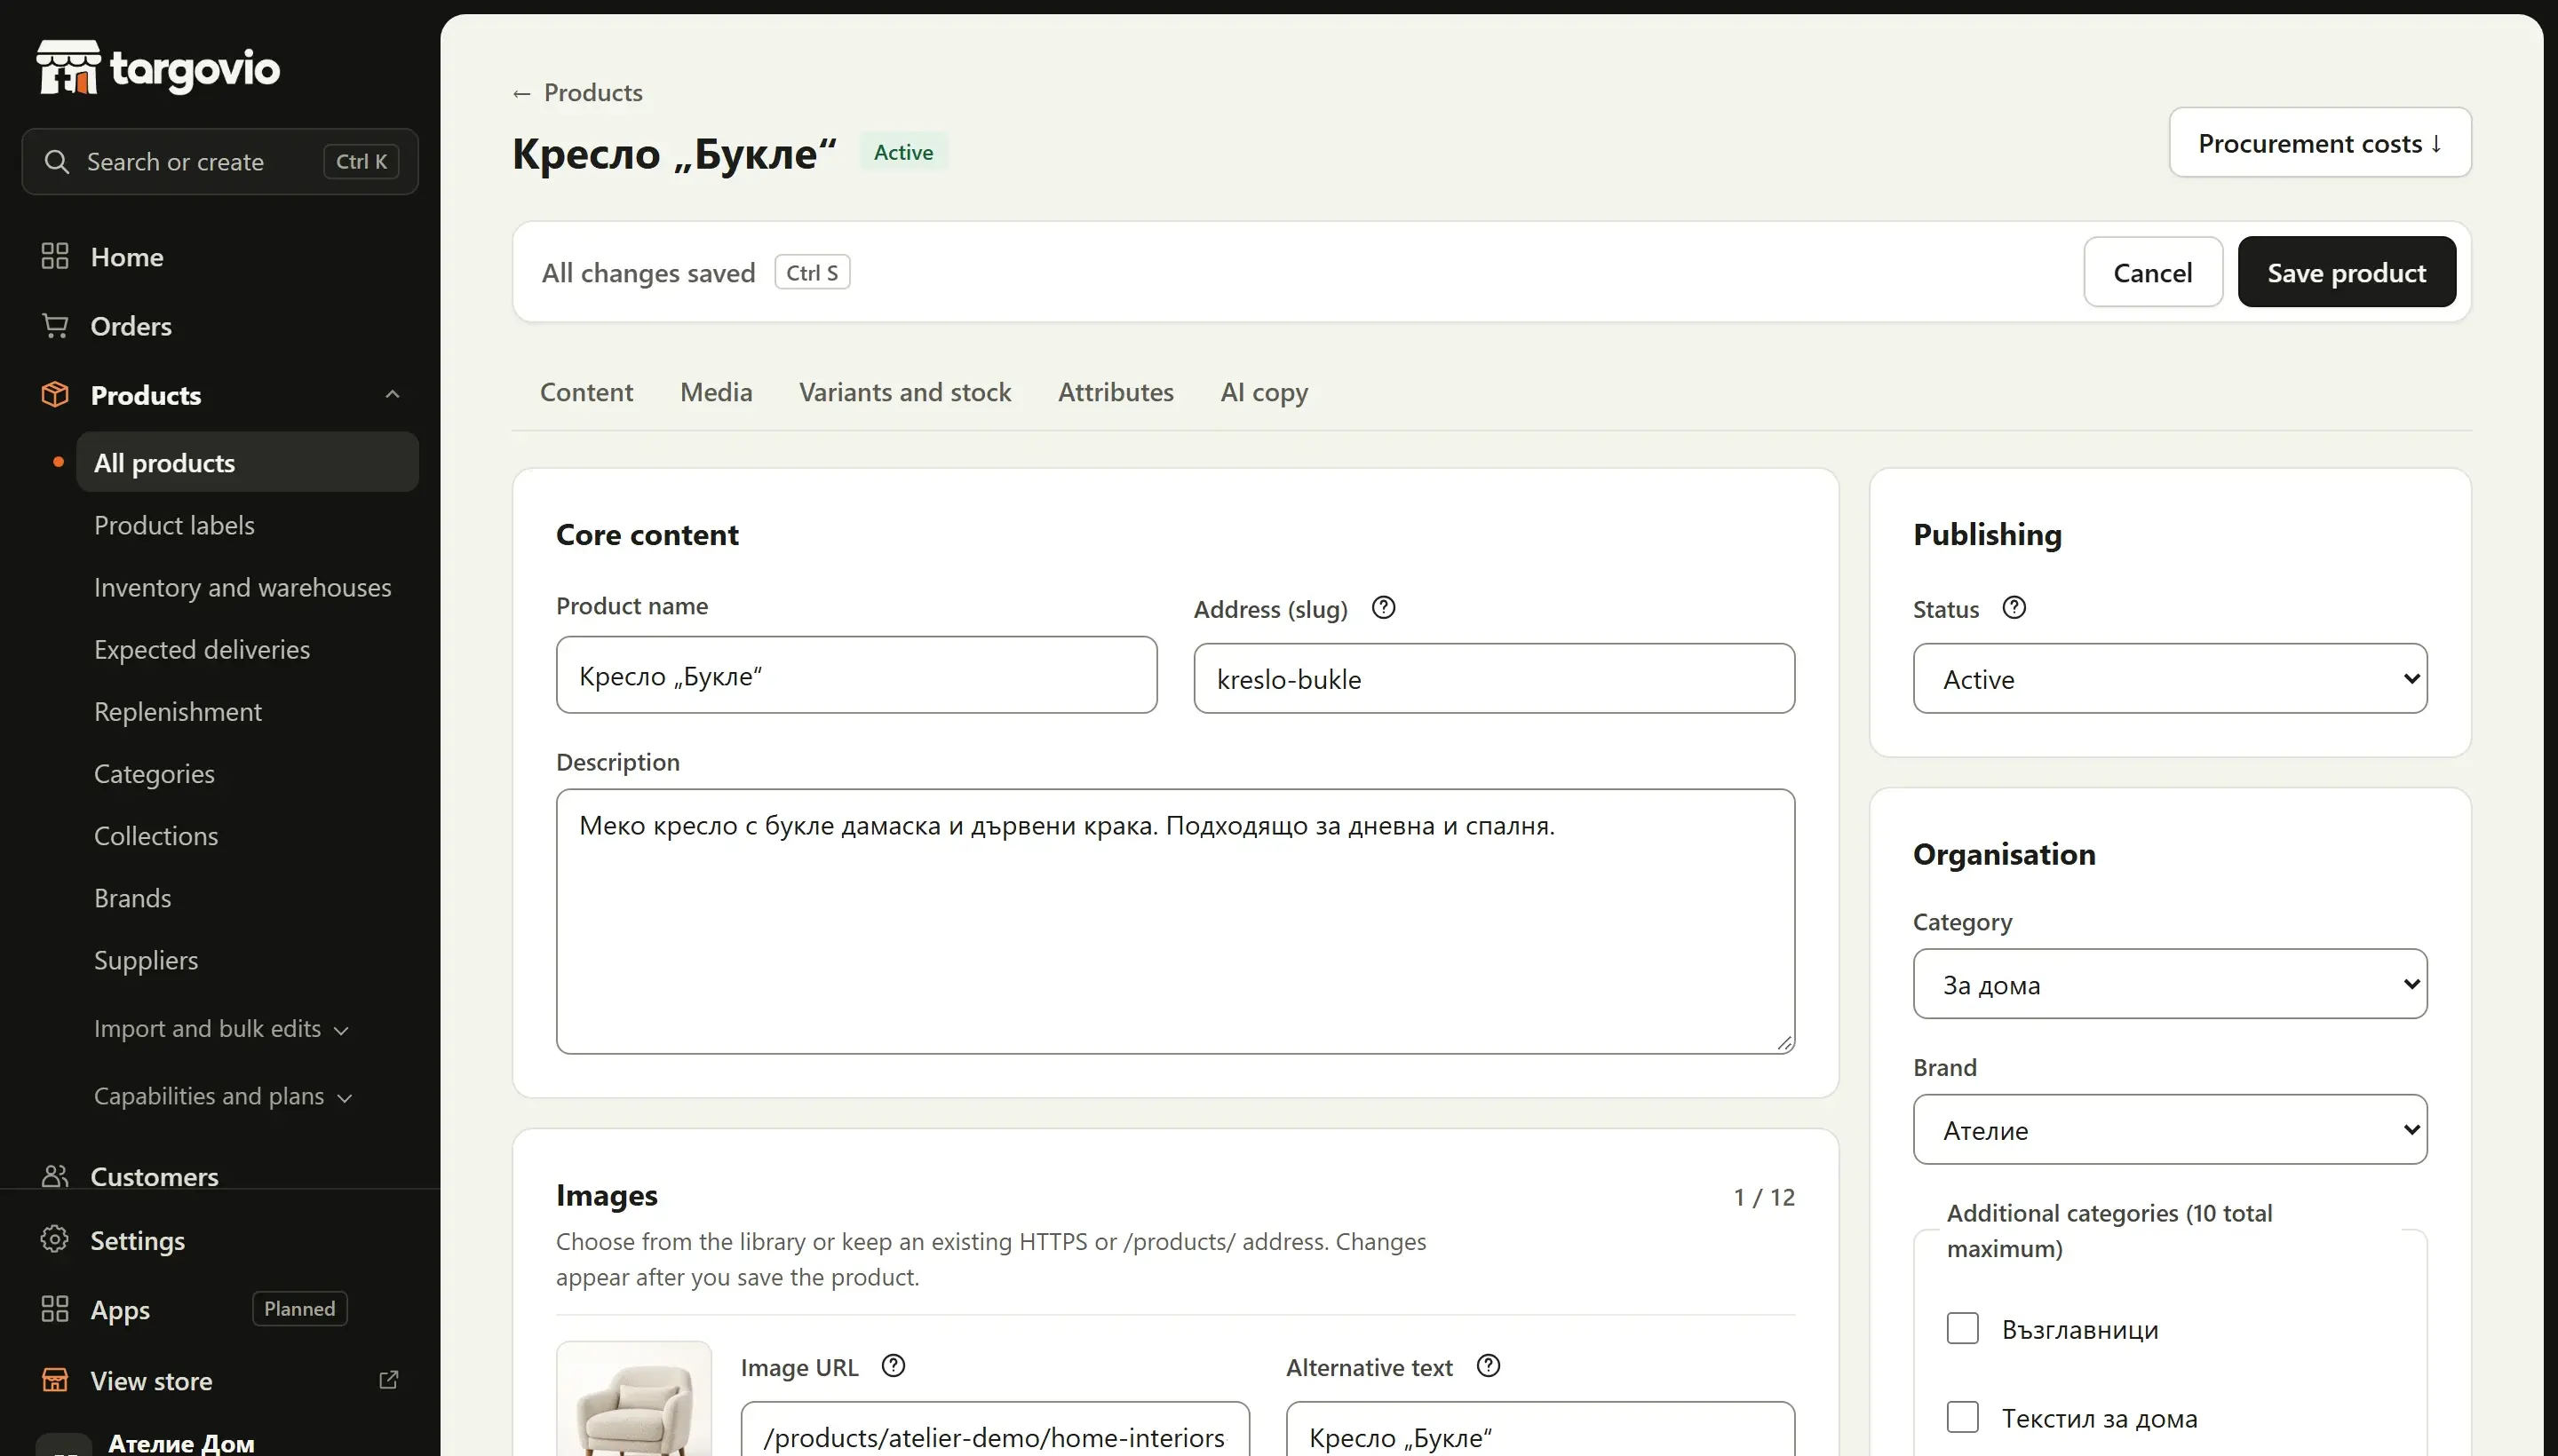Open the Category dropdown showing За дома
This screenshot has height=1456, width=2558.
pyautogui.click(x=2170, y=984)
